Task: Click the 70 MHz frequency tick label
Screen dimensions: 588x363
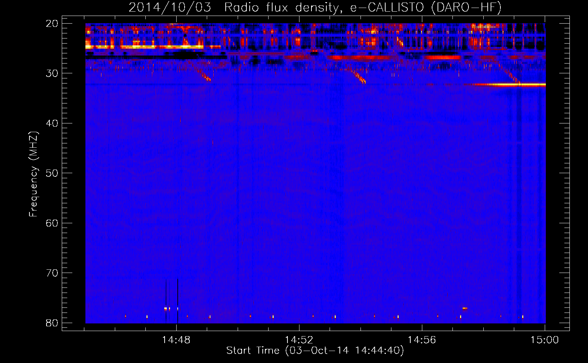Action: coord(52,273)
